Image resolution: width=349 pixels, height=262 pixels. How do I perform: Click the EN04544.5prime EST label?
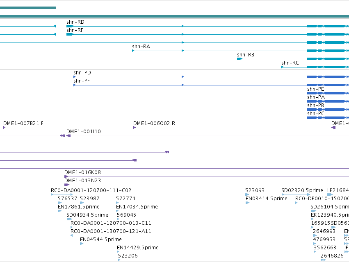pyautogui.click(x=101, y=240)
